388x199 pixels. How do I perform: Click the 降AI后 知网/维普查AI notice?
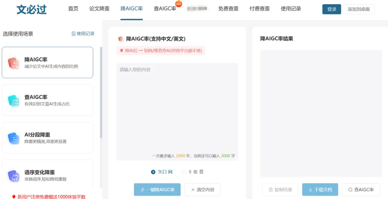[x=161, y=51]
